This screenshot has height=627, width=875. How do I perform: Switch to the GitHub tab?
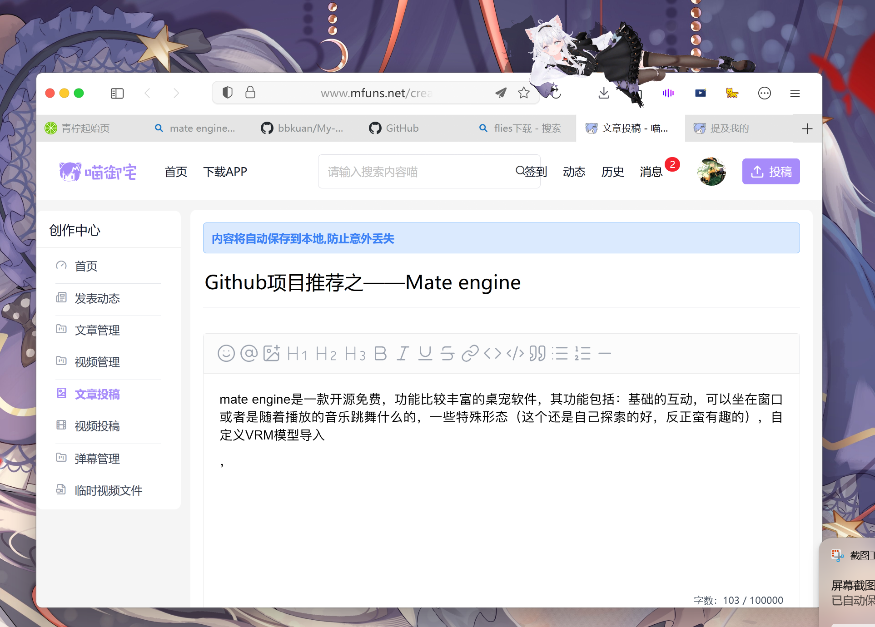(x=402, y=128)
